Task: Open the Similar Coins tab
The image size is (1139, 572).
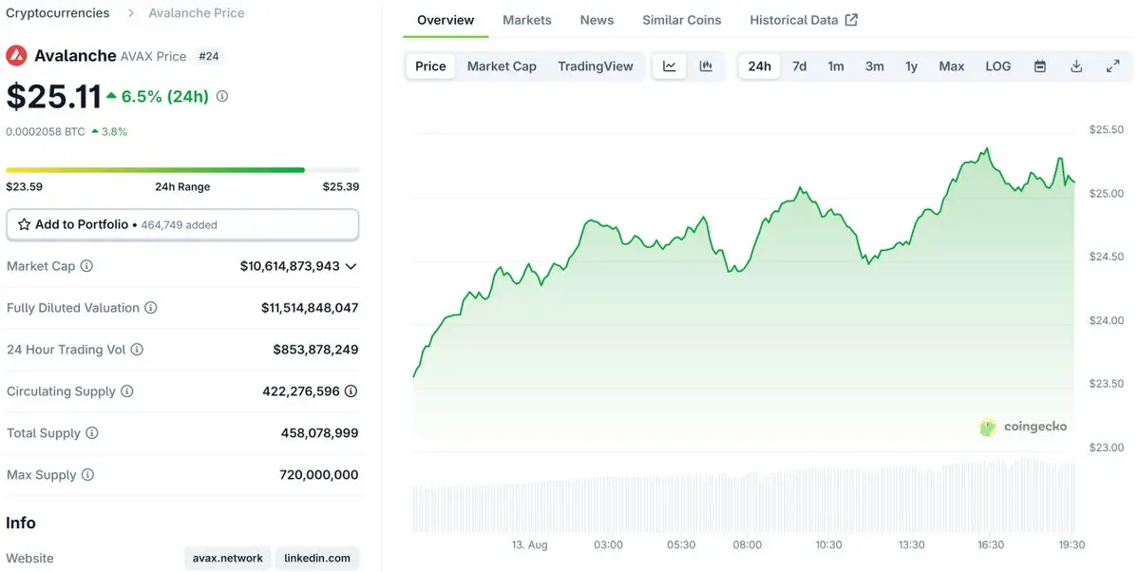Action: [x=682, y=20]
